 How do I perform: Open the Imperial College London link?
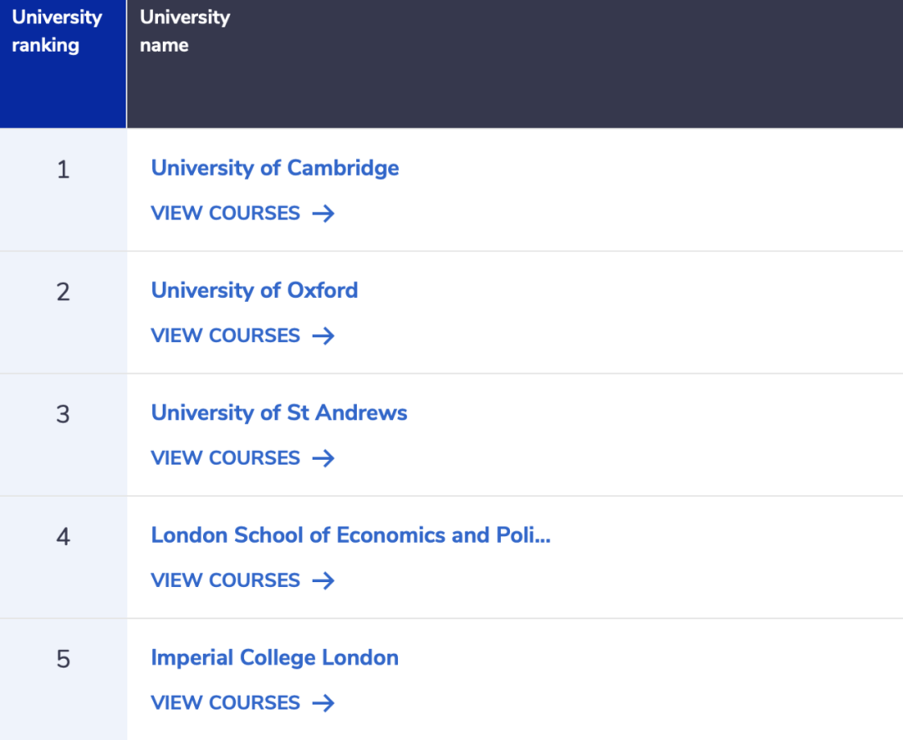[x=275, y=658]
